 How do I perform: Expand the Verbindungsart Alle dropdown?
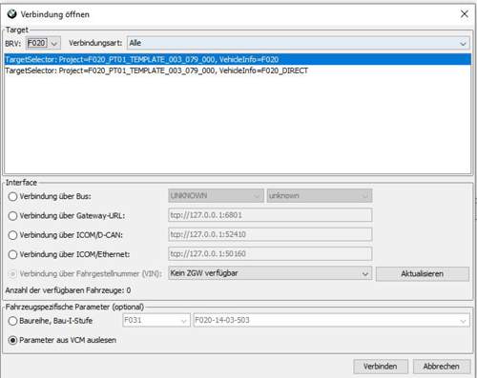click(x=299, y=43)
